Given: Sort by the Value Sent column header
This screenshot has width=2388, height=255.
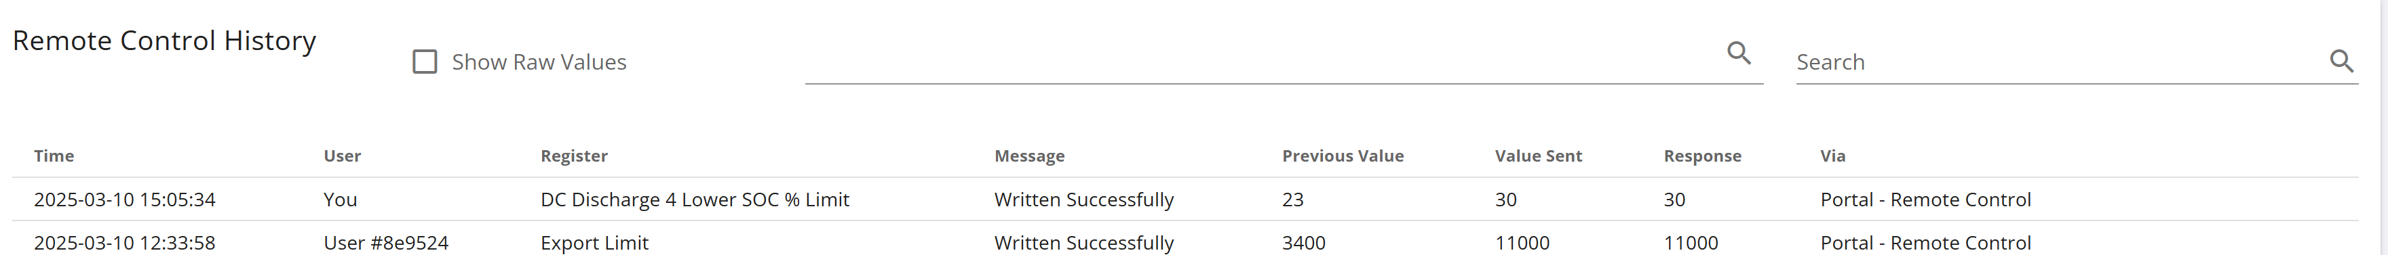Looking at the screenshot, I should pos(1538,156).
